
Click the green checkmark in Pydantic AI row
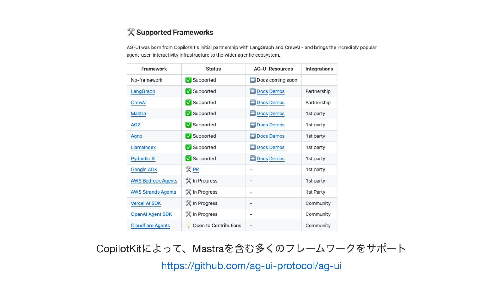[x=188, y=158]
